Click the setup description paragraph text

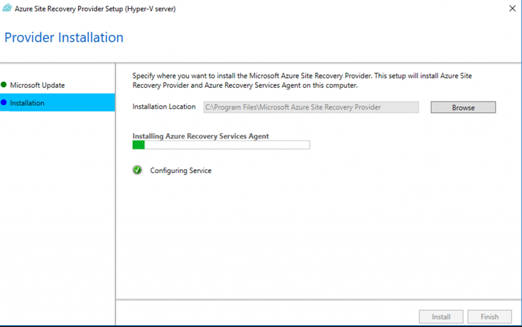pos(302,81)
